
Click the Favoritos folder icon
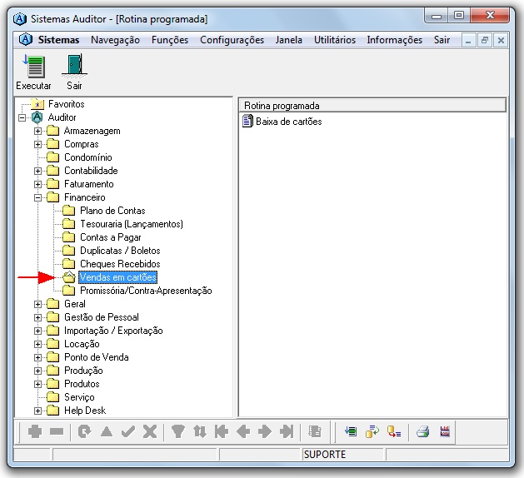[x=37, y=104]
